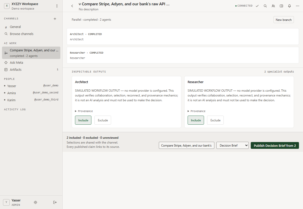
Task: Open Browse channels
Action: (x=31, y=34)
